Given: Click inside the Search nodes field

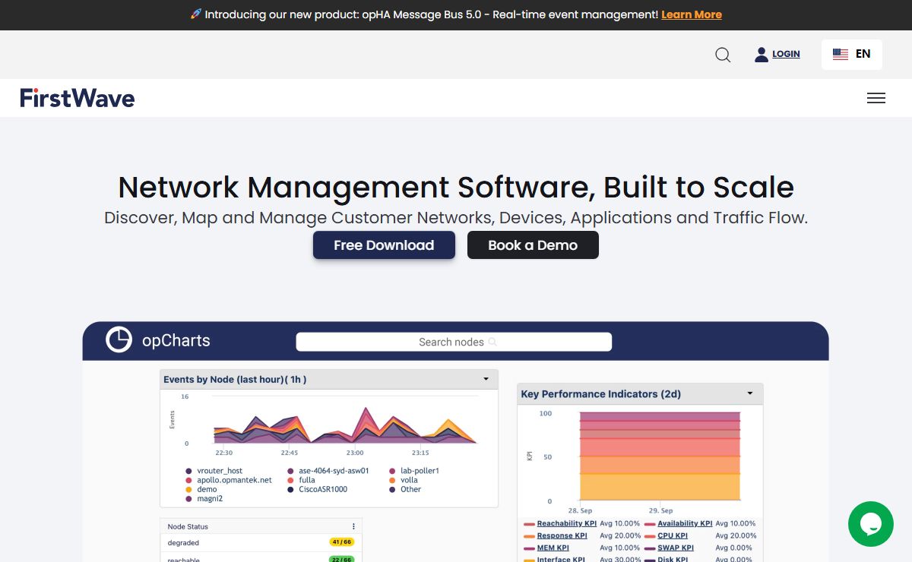Looking at the screenshot, I should 454,342.
